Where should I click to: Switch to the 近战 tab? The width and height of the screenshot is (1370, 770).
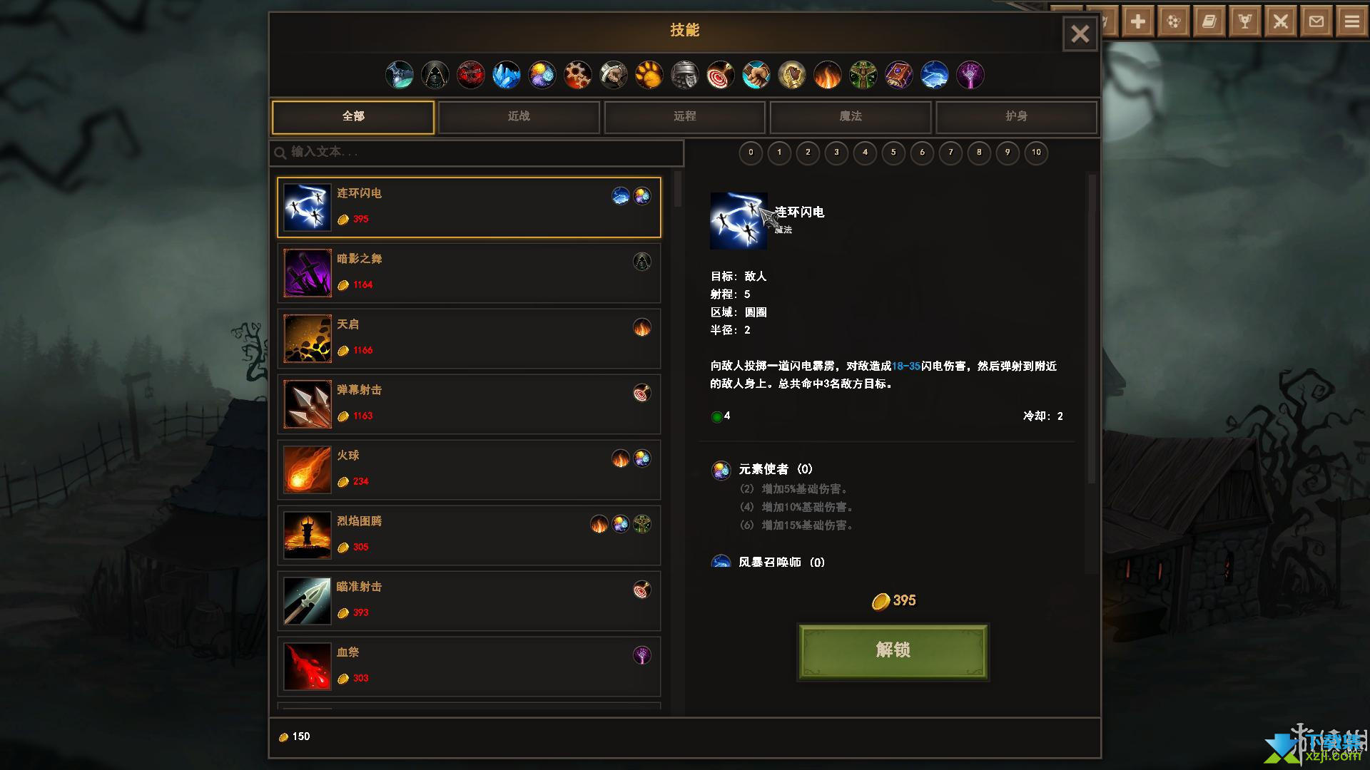(x=519, y=117)
